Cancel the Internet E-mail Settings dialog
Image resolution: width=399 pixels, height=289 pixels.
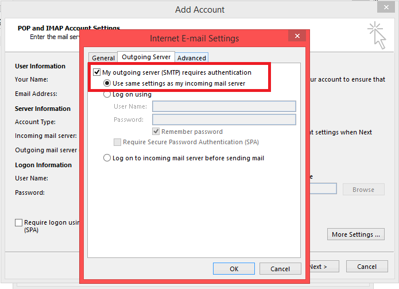(280, 269)
